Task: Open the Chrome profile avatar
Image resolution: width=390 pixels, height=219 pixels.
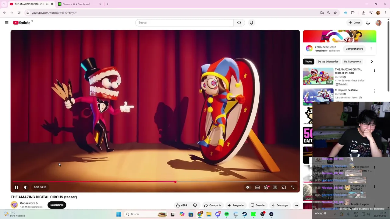Action: [378, 13]
